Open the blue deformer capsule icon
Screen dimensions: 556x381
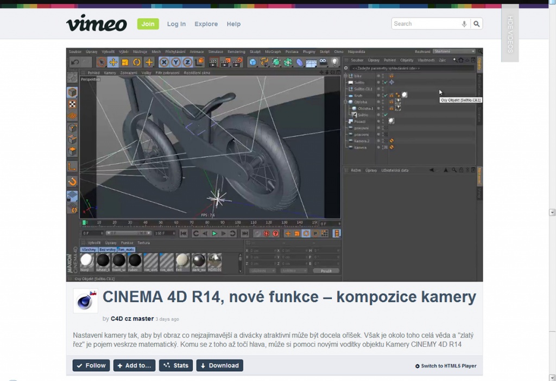pyautogui.click(x=300, y=63)
